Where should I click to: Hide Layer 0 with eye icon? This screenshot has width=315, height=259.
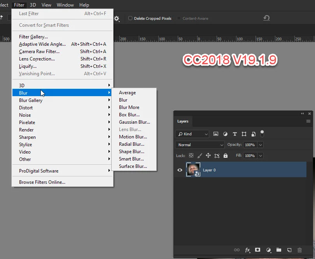click(x=180, y=170)
